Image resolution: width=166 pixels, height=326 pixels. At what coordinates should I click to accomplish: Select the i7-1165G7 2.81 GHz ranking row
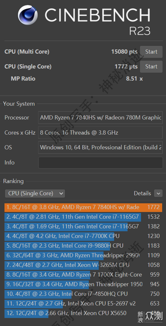click(x=83, y=217)
